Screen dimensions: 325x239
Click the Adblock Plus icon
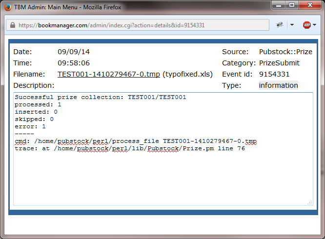306,25
